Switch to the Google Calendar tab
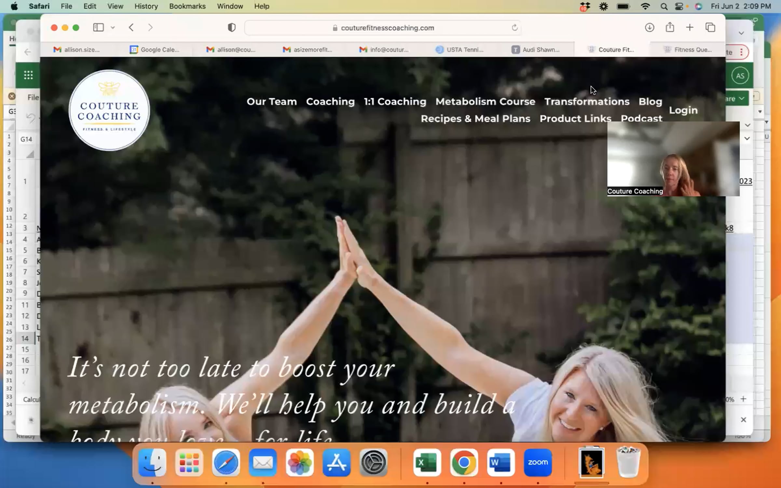Screen dimensions: 781x488 point(155,49)
